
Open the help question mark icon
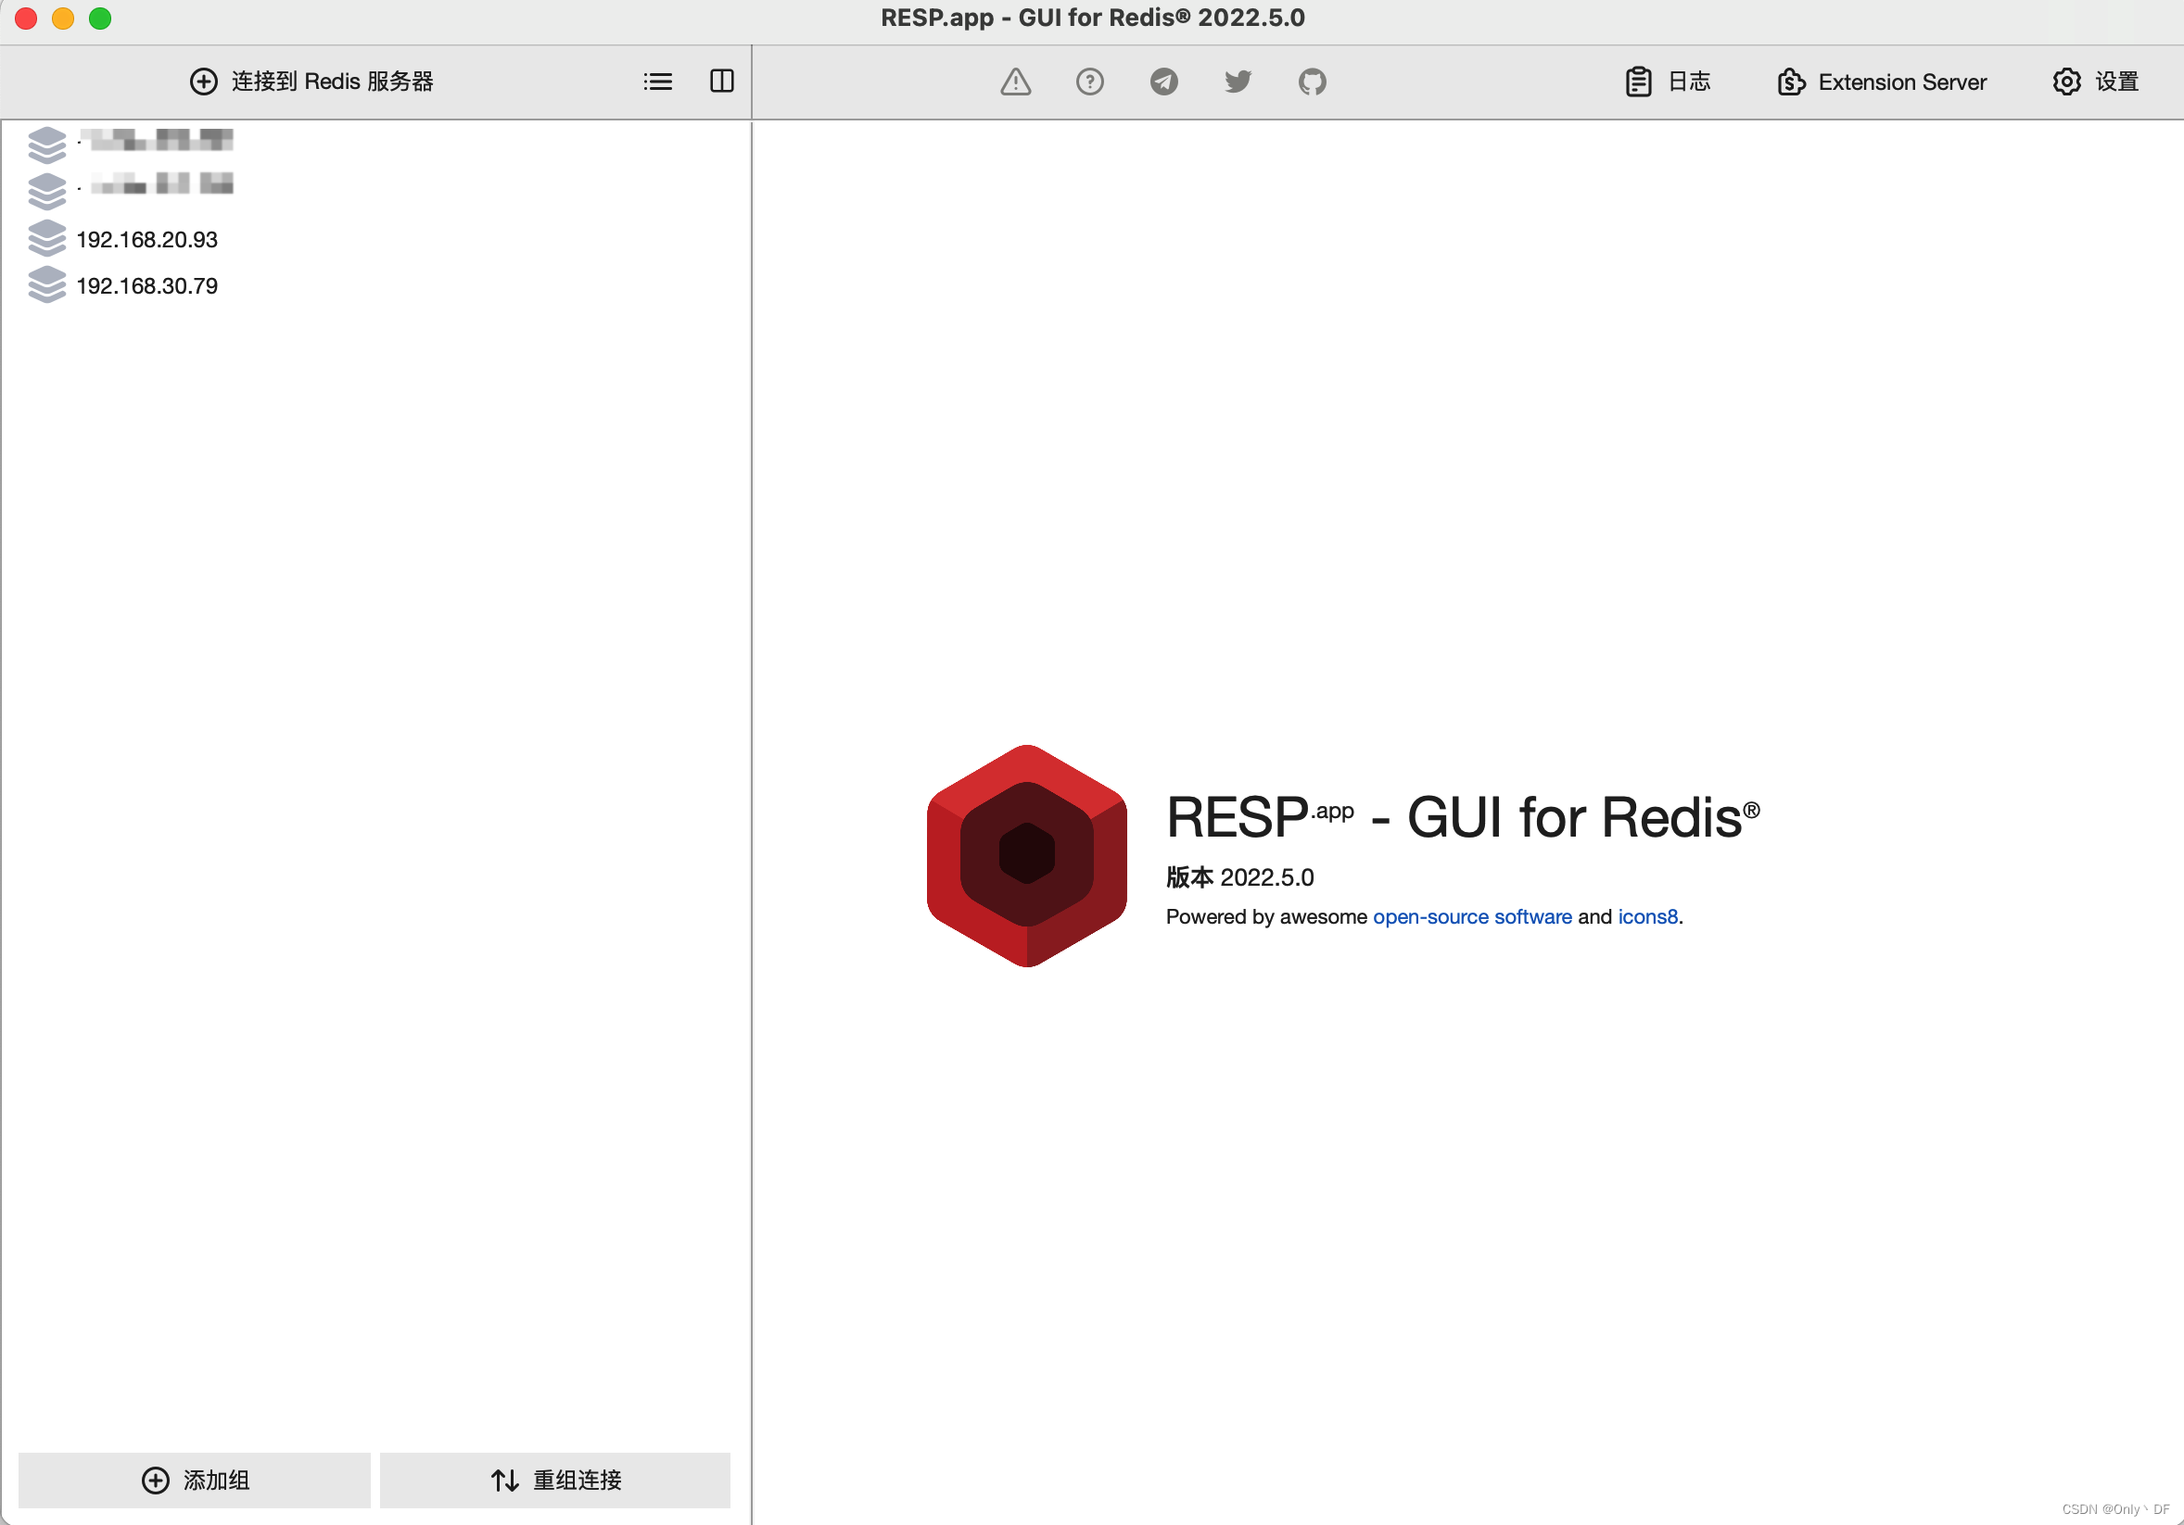point(1089,82)
